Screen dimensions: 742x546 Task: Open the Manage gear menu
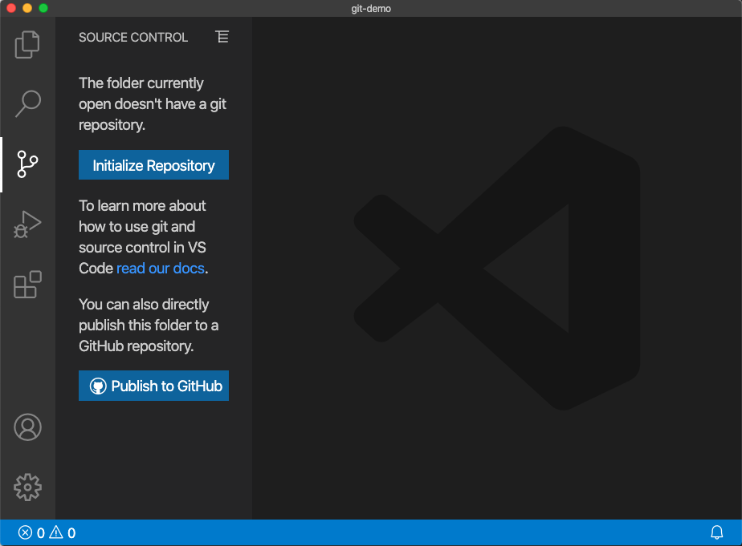(27, 487)
